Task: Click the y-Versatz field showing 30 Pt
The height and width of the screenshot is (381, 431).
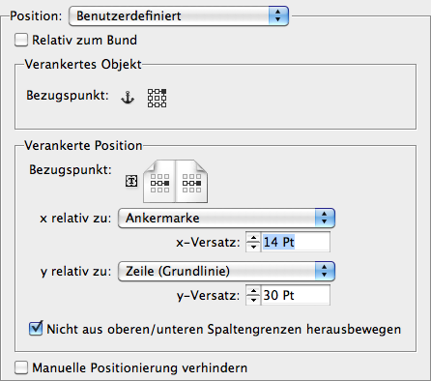Action: coord(296,295)
